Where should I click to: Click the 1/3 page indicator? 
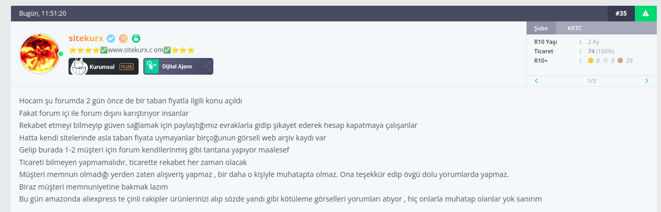[x=591, y=81]
